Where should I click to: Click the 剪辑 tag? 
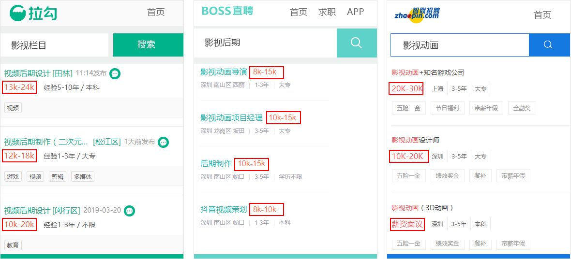pos(57,177)
